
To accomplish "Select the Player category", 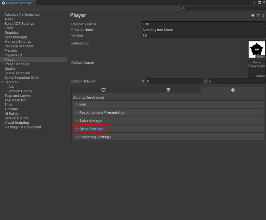I will pyautogui.click(x=9, y=60).
